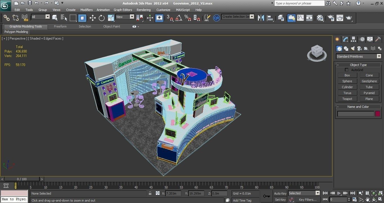This screenshot has height=203, width=384.
Task: Click the time slider 0 / 100 handle
Action: click(x=22, y=179)
